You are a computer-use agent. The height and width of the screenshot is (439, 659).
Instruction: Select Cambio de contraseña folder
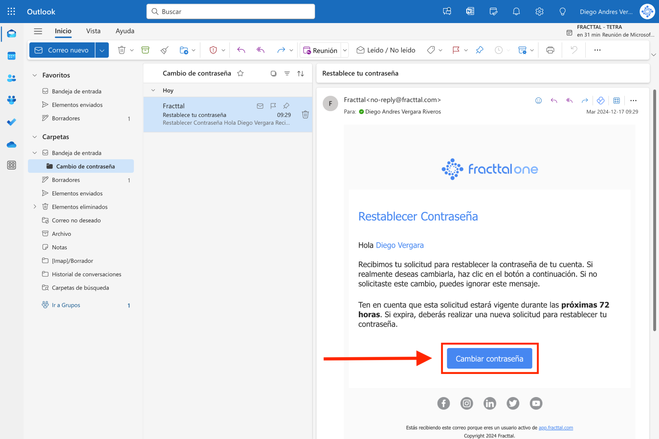(x=81, y=166)
